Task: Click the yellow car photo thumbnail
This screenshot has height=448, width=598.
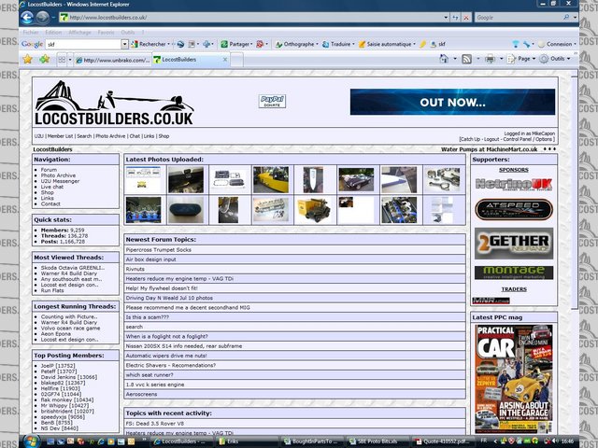Action: pos(271,179)
